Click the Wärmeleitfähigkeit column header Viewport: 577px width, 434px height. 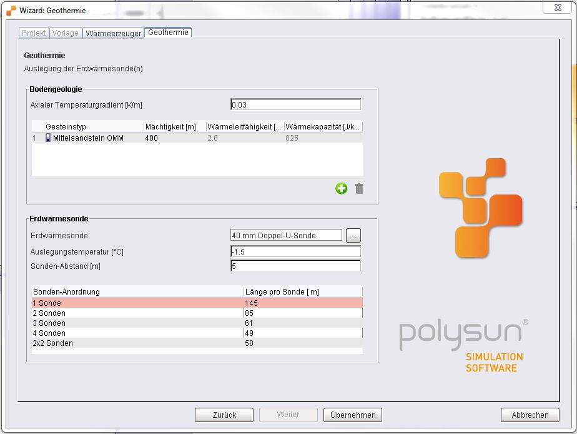245,126
